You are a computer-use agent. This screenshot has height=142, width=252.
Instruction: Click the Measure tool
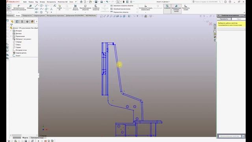(x=30, y=7)
